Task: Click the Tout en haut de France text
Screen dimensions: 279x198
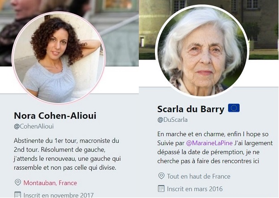Action: tap(198, 176)
